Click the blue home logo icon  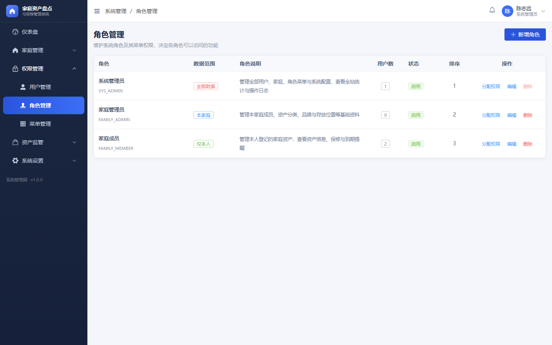point(12,11)
